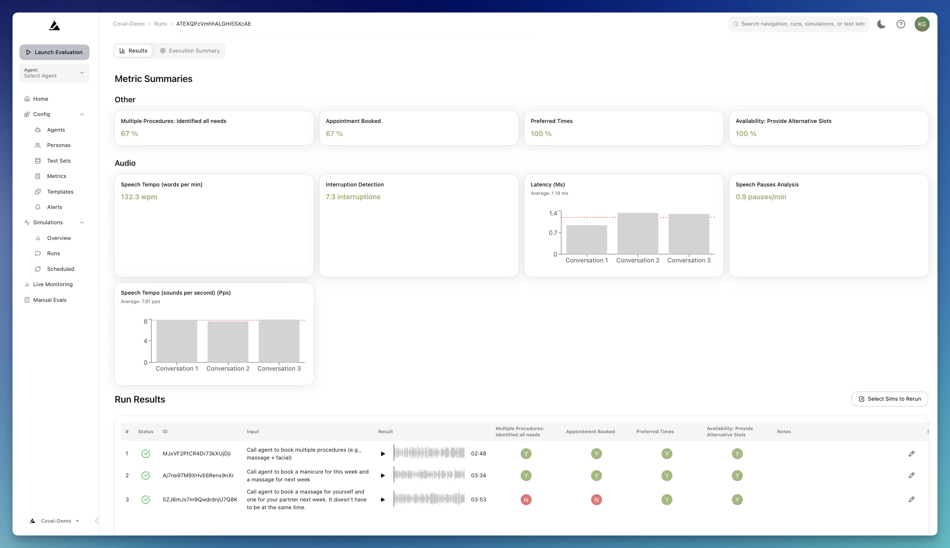Play the 03:34 conversation recording
Viewport: 950px width, 548px height.
click(x=383, y=476)
